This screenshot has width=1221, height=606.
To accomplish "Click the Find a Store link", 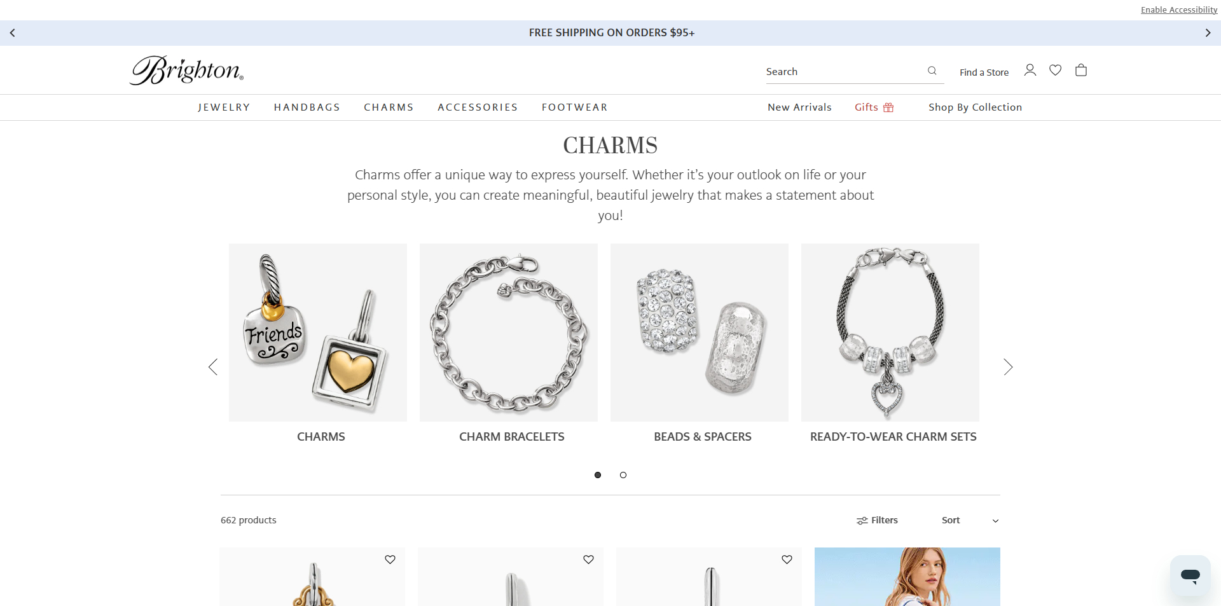I will pyautogui.click(x=984, y=72).
